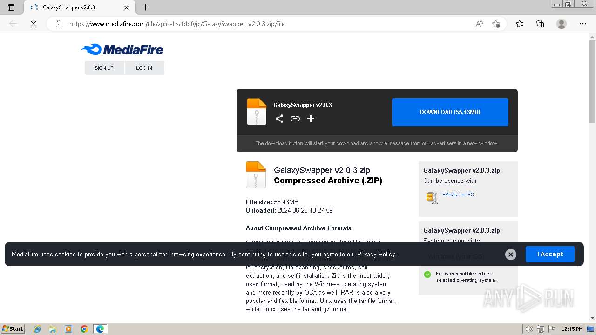The height and width of the screenshot is (335, 596).
Task: Click the scrollbar down arrow
Action: tap(592, 318)
